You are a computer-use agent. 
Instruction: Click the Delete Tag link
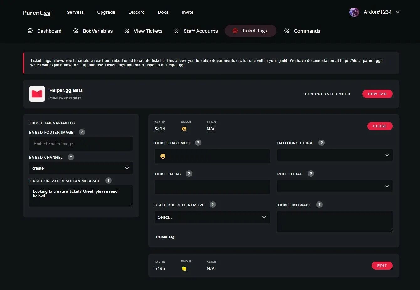click(165, 237)
